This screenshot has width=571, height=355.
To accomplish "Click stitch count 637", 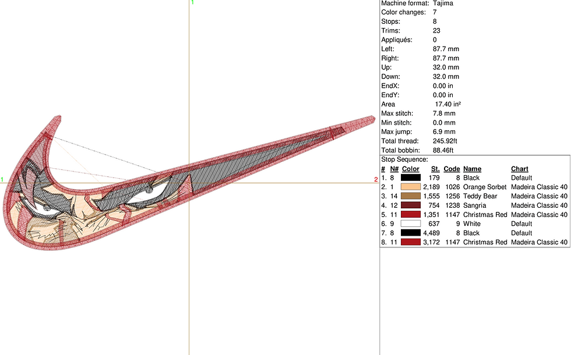I will click(x=433, y=223).
